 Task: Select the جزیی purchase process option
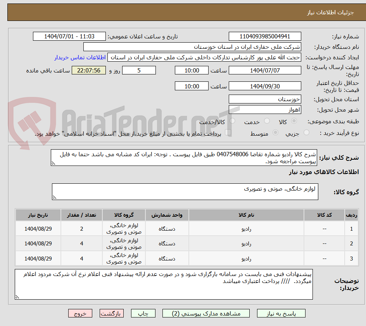click(x=306, y=132)
